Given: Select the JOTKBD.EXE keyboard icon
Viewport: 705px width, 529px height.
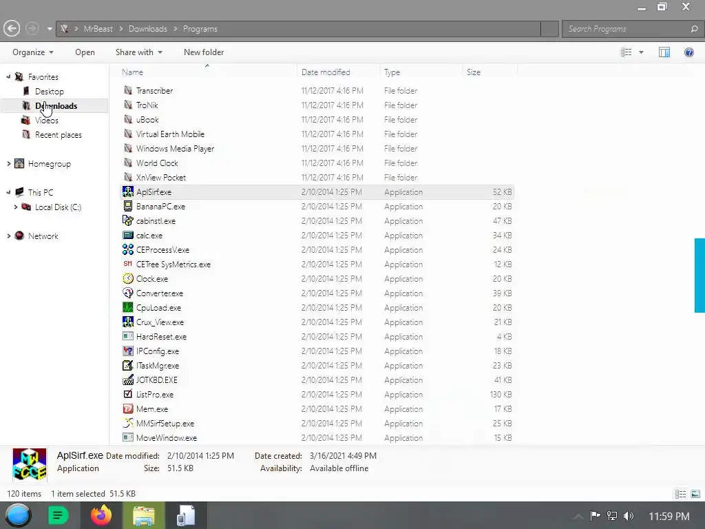Looking at the screenshot, I should [x=127, y=380].
